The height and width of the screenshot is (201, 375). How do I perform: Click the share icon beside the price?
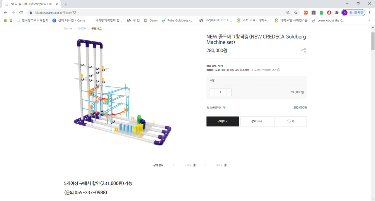click(304, 50)
